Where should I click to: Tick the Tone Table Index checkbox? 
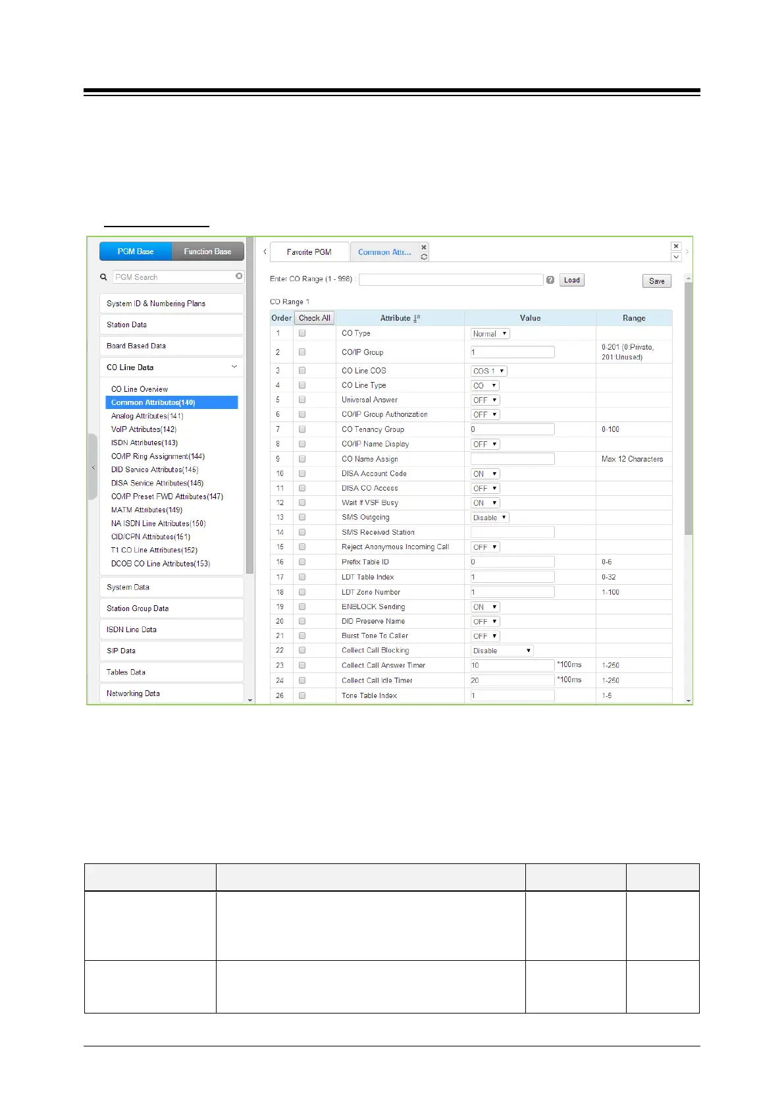(302, 695)
